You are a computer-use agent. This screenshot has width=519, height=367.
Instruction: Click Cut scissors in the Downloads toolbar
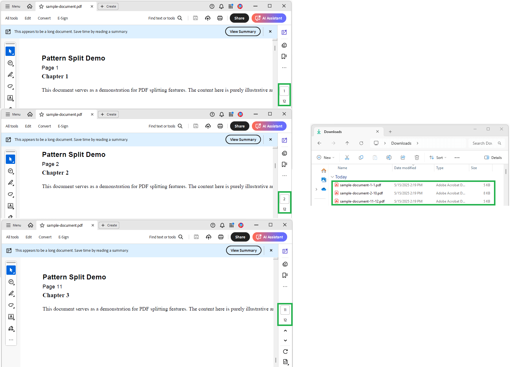347,157
